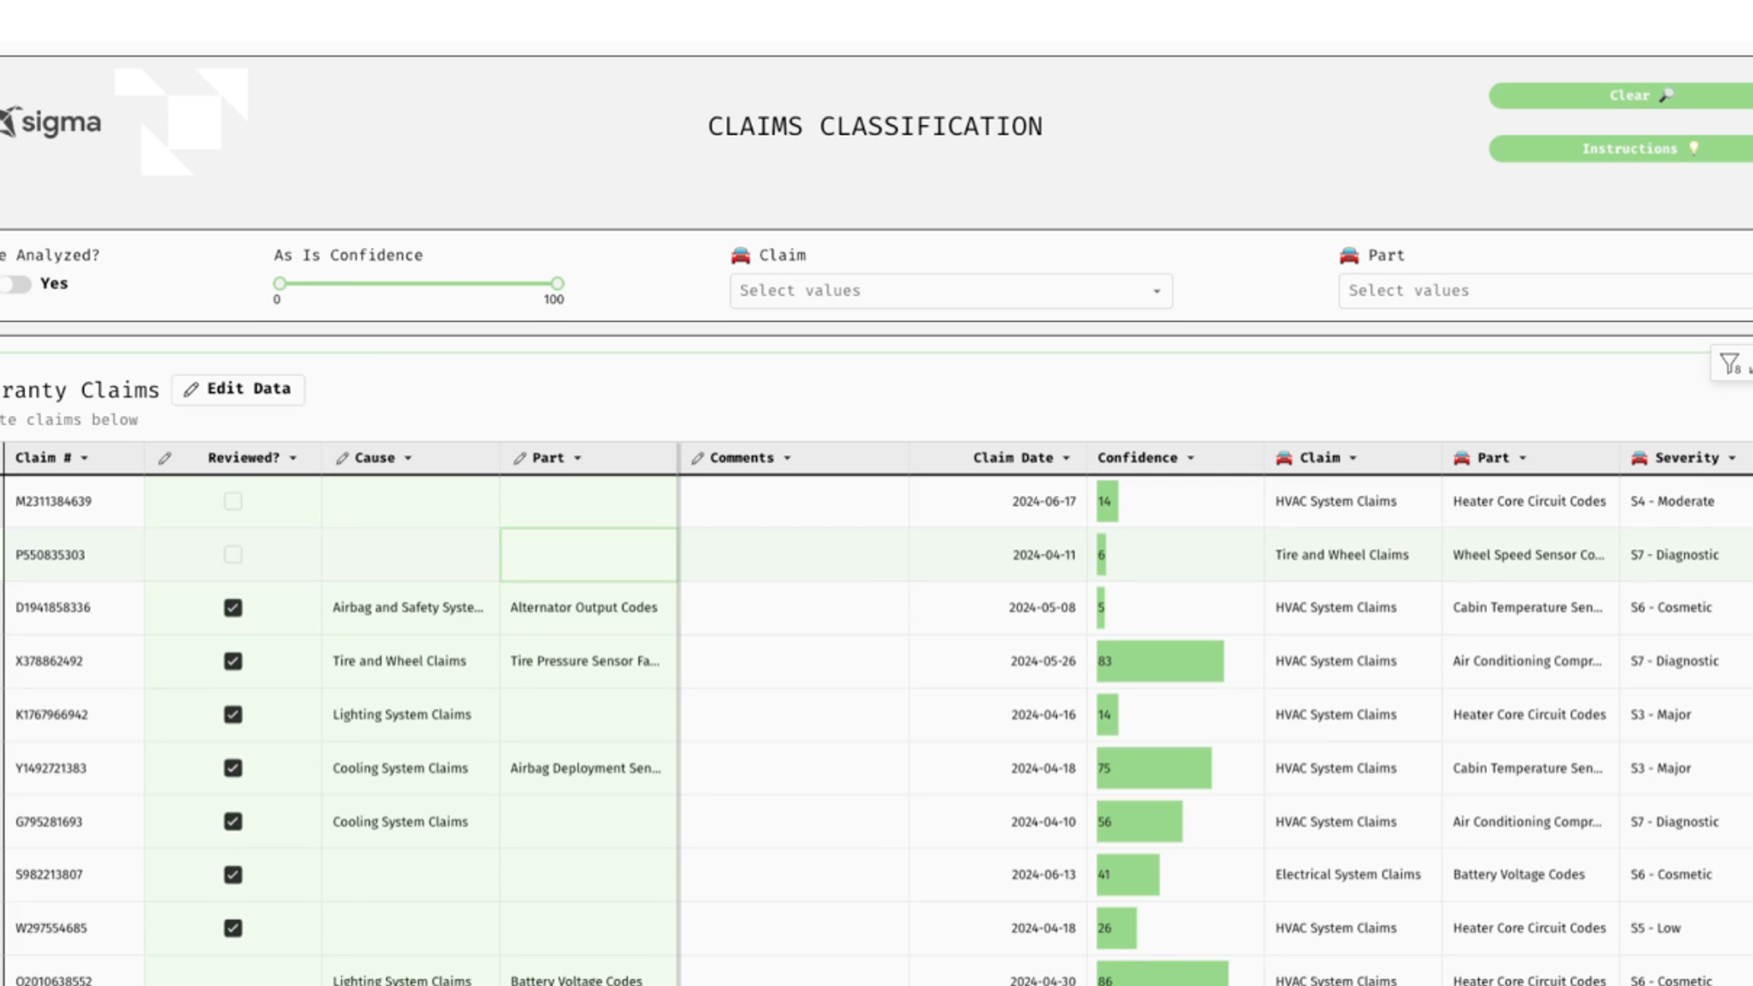Click the car icon in the Severity column header
The height and width of the screenshot is (986, 1753).
1639,458
